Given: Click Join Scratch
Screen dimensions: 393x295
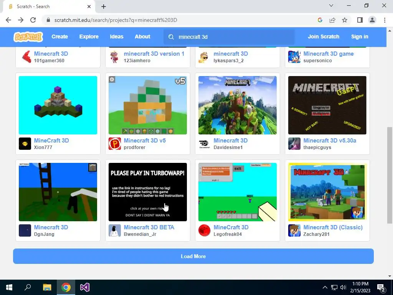Looking at the screenshot, I should [324, 36].
